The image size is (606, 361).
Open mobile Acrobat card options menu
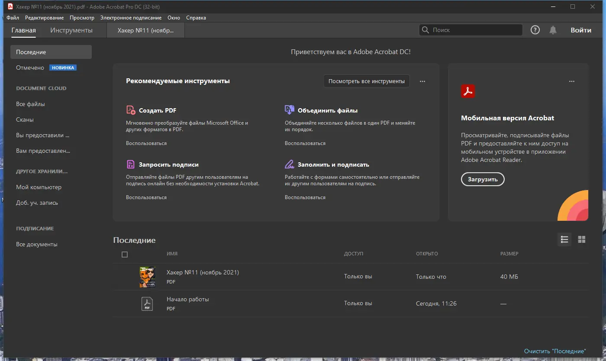(572, 81)
